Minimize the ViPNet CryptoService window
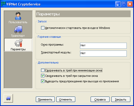 (x=118, y=4)
